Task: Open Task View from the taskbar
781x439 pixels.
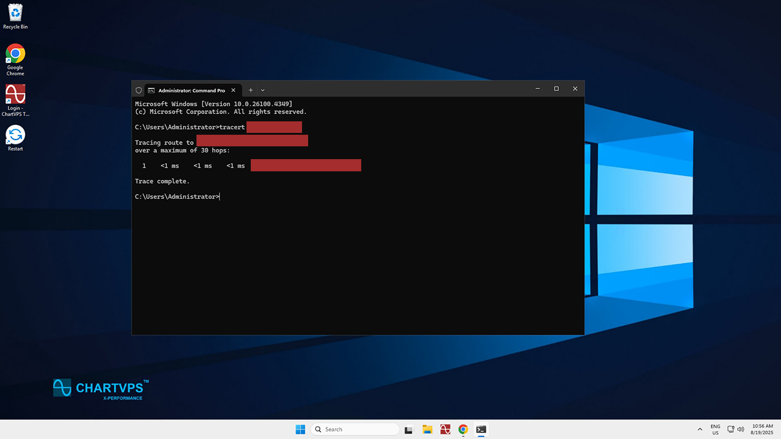Action: 409,429
